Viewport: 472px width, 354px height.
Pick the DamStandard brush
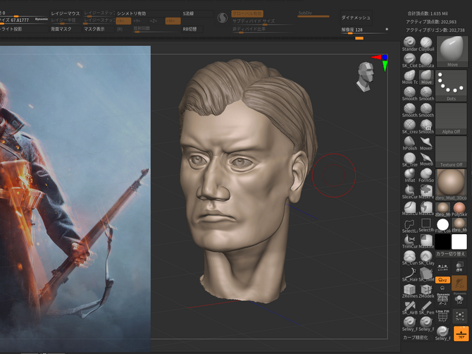coord(426,60)
